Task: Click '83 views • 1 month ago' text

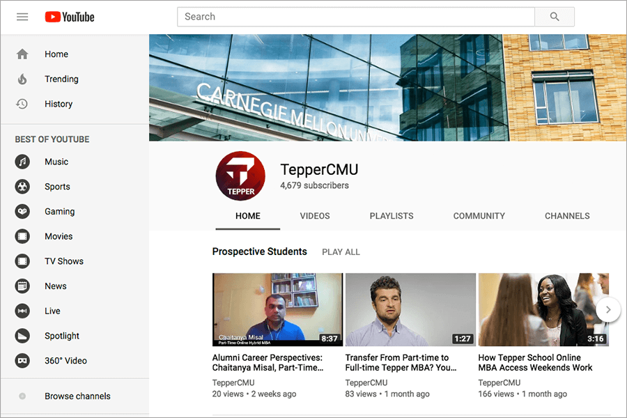Action: (387, 394)
